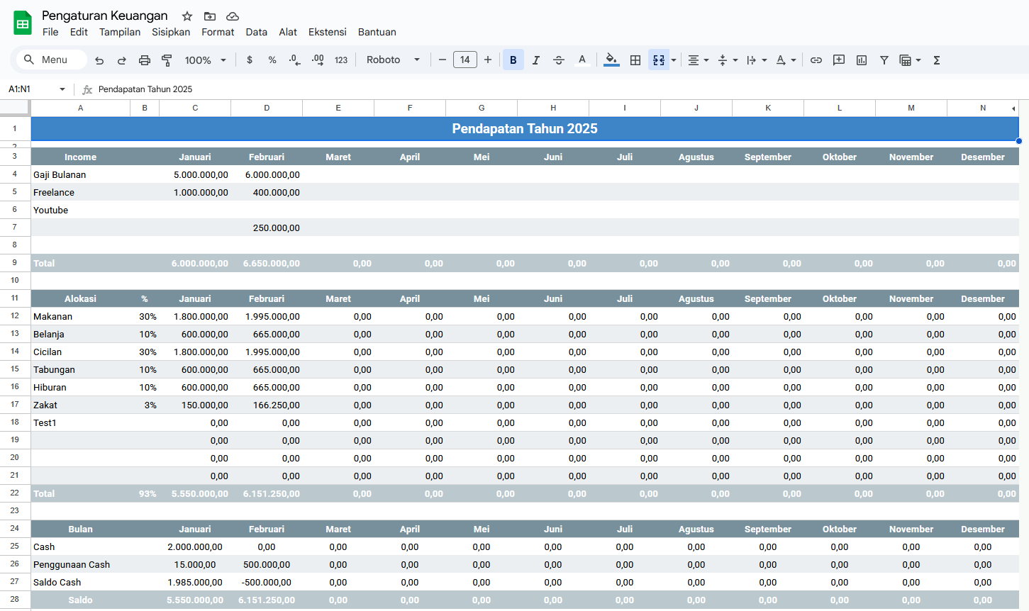
Task: Open the File menu
Action: (x=50, y=32)
